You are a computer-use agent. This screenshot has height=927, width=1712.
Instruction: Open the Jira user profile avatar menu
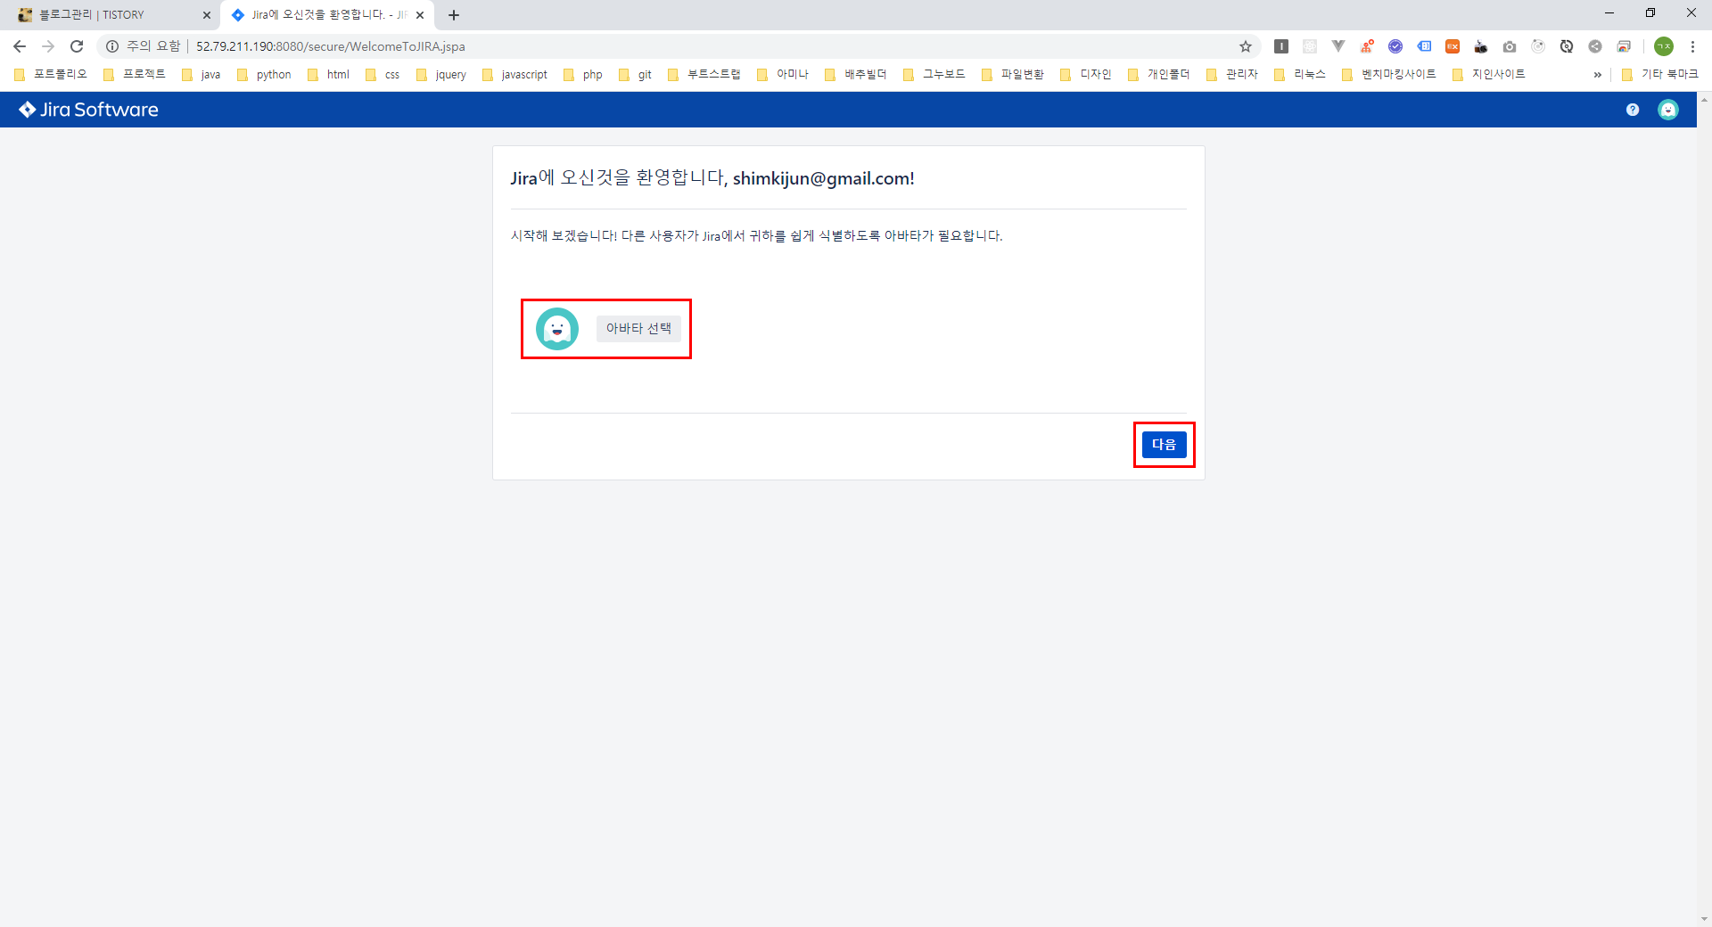coord(1668,110)
